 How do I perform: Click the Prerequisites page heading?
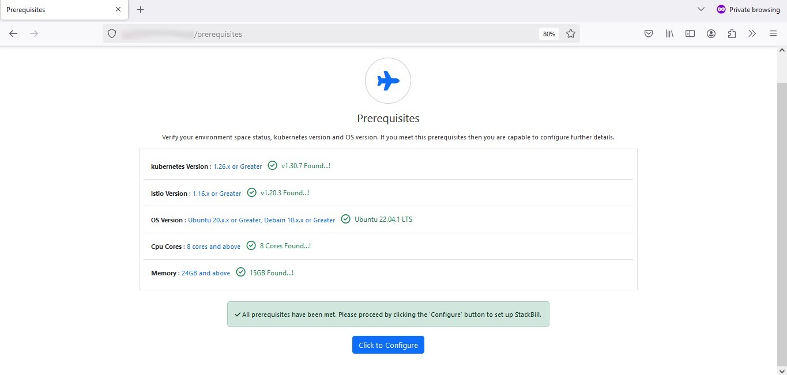coord(388,119)
